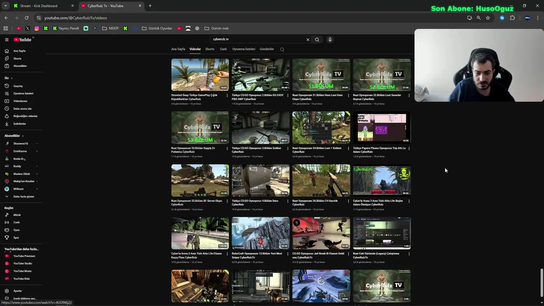
Task: Click the browser address bar URL
Action: 76,18
